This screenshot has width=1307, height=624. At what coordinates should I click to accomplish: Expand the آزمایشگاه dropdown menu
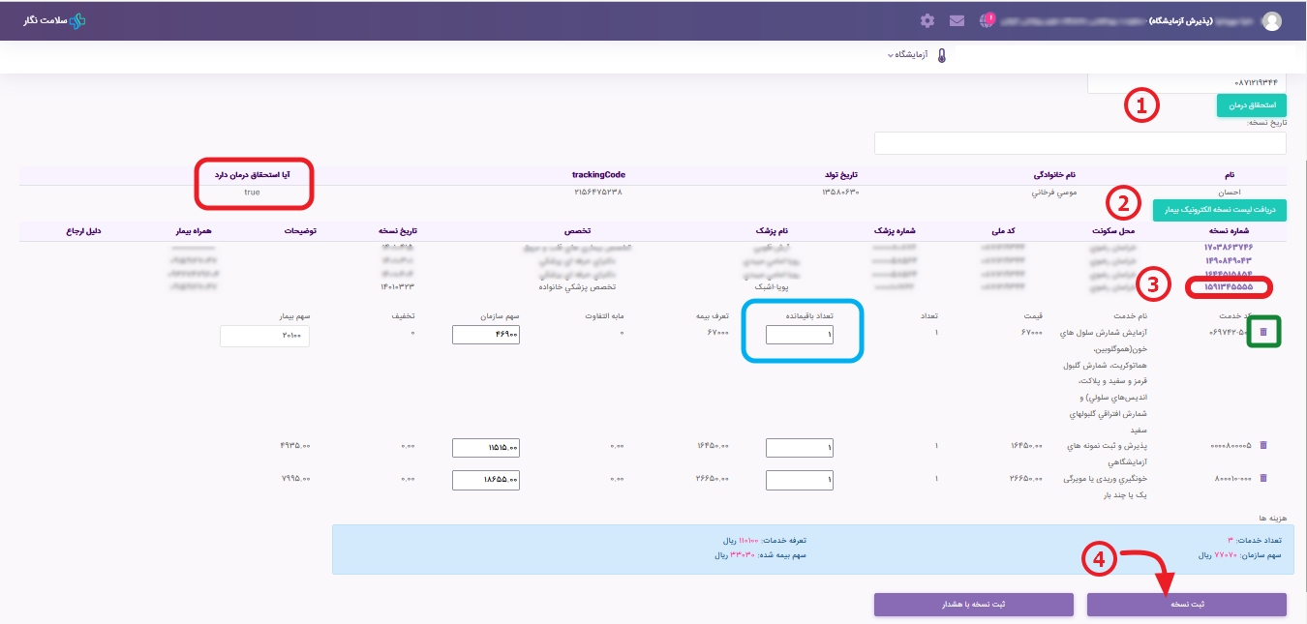click(907, 55)
